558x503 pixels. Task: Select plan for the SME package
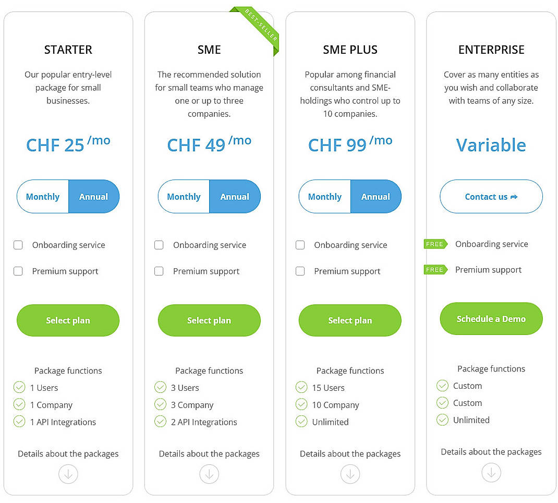click(x=209, y=320)
